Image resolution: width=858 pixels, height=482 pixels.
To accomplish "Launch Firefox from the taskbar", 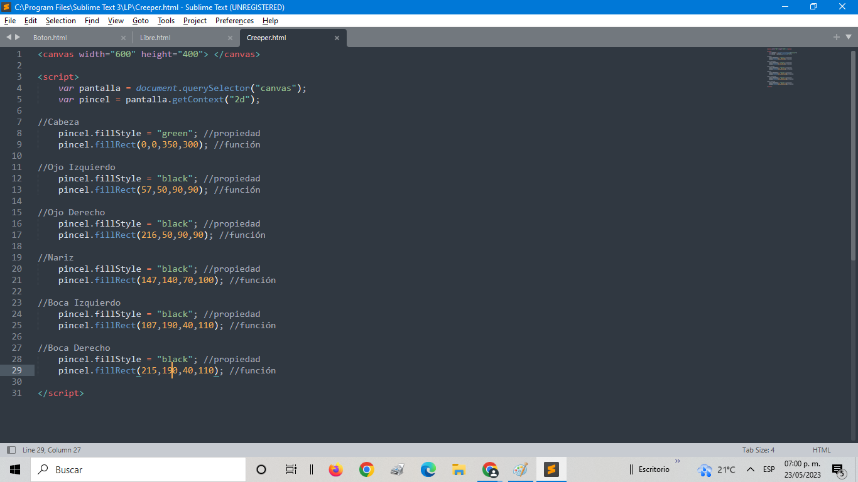I will pos(336,469).
